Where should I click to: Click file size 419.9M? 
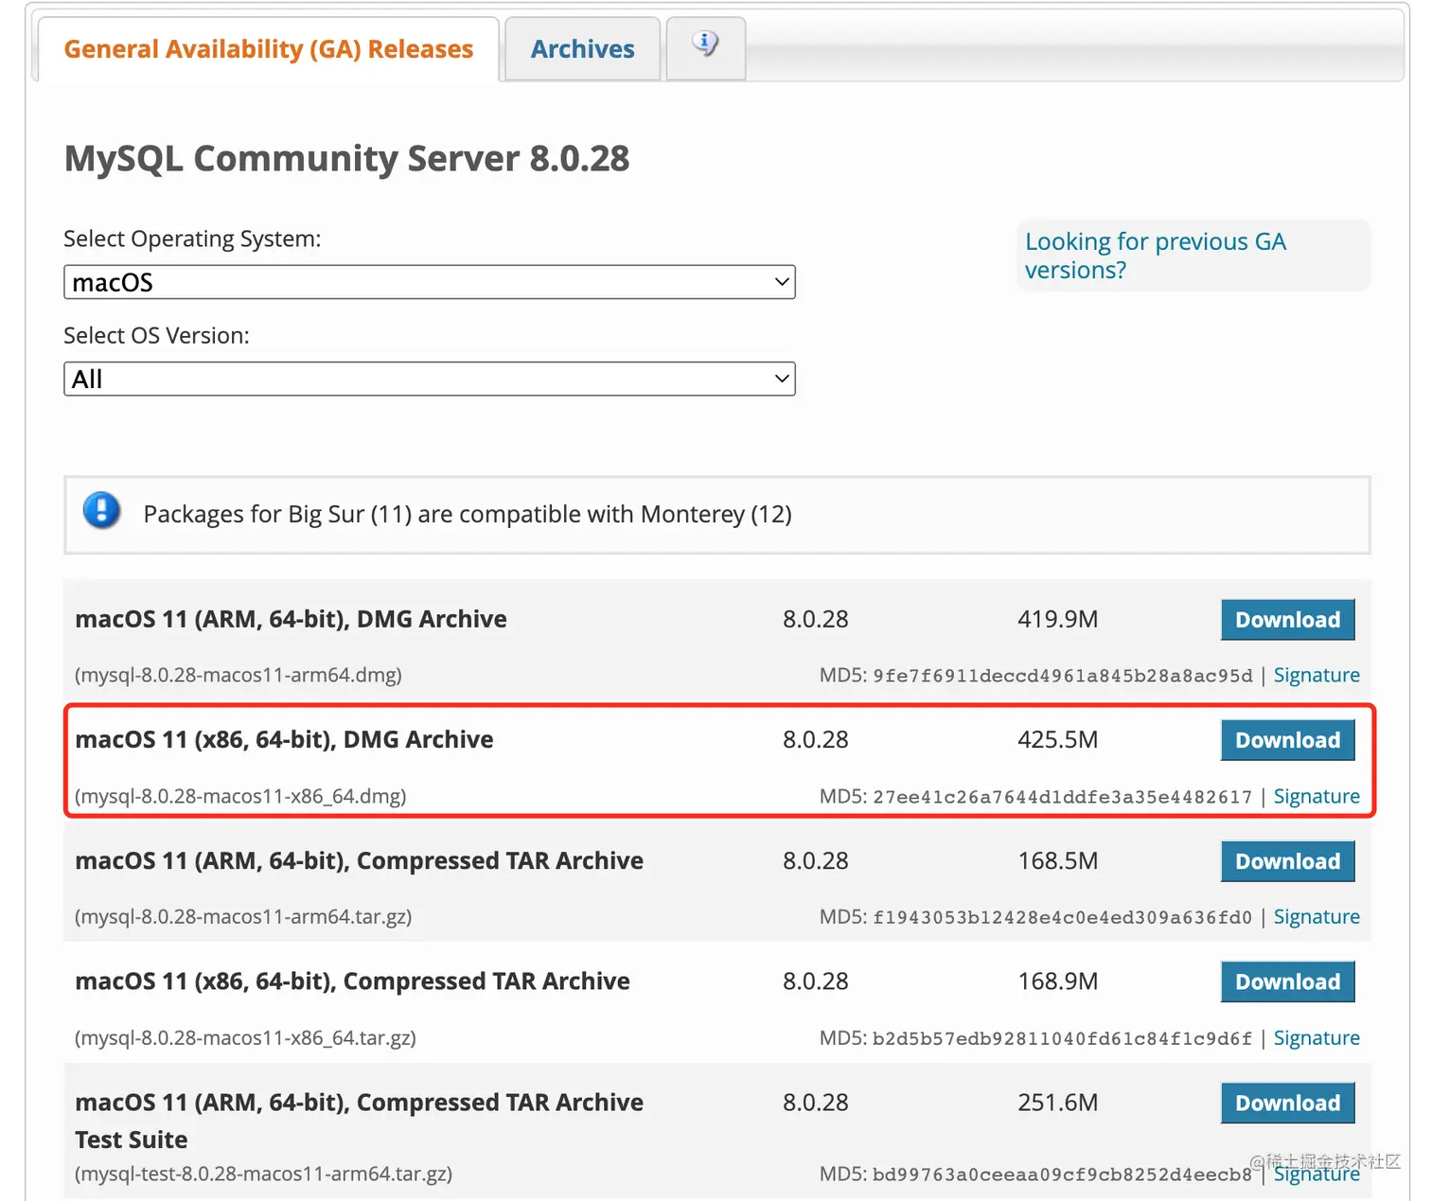(1057, 619)
